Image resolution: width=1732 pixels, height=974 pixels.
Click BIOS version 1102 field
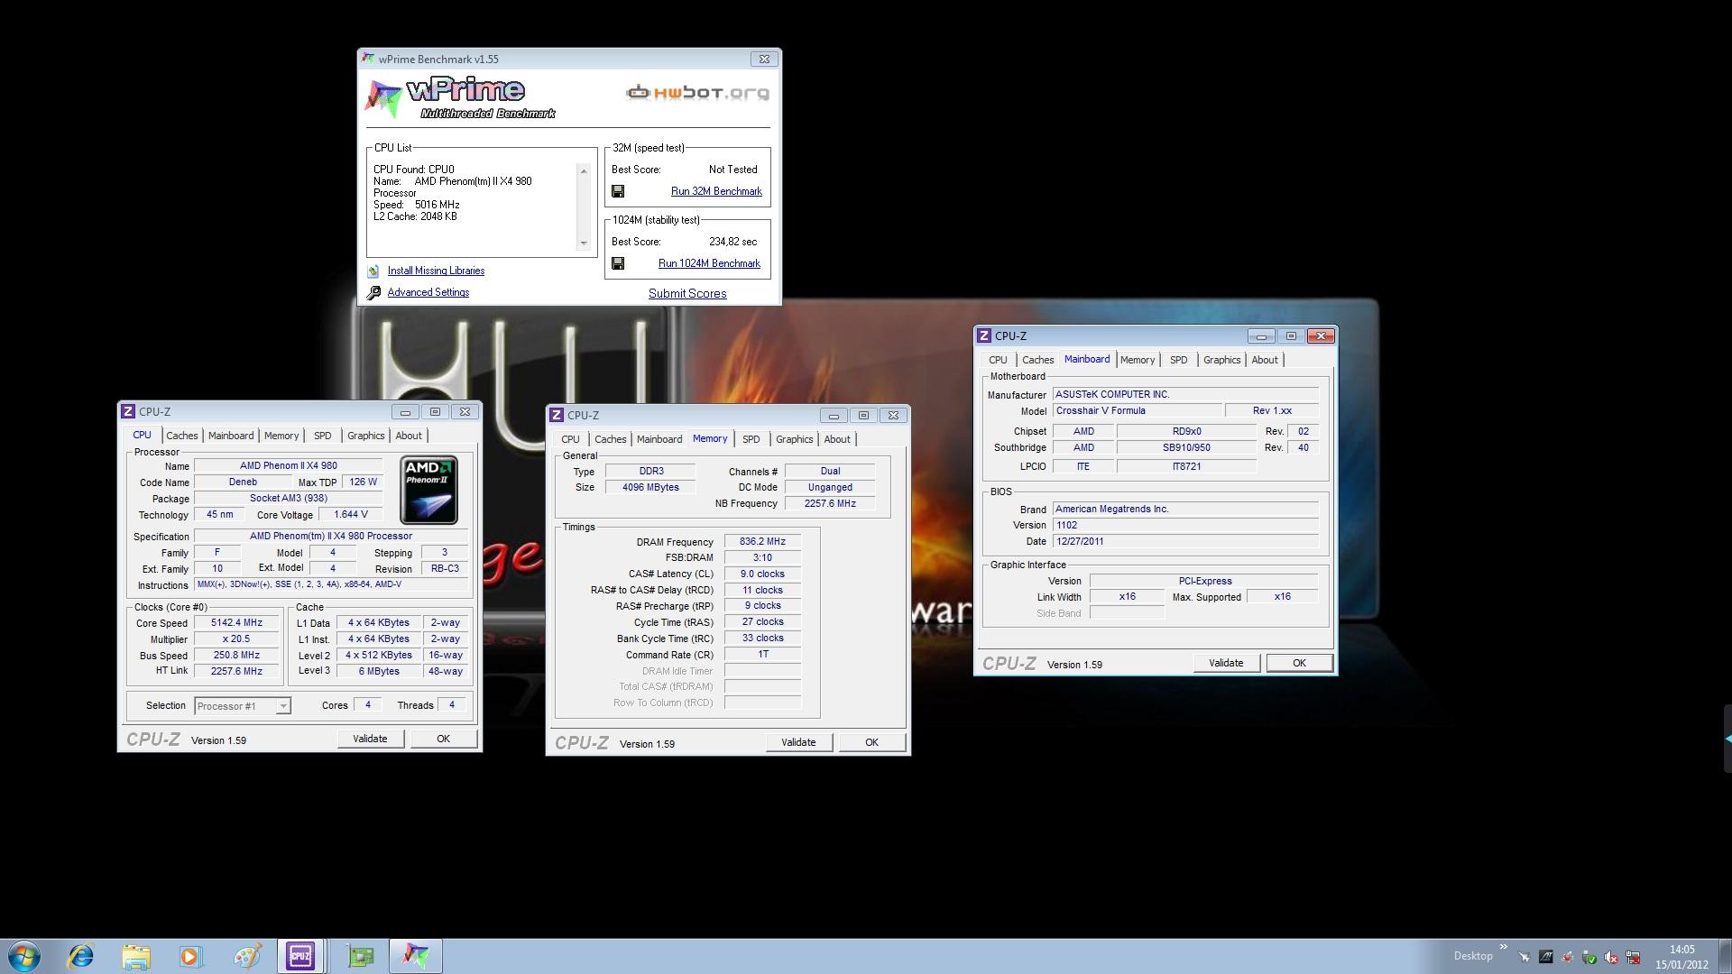[1185, 525]
